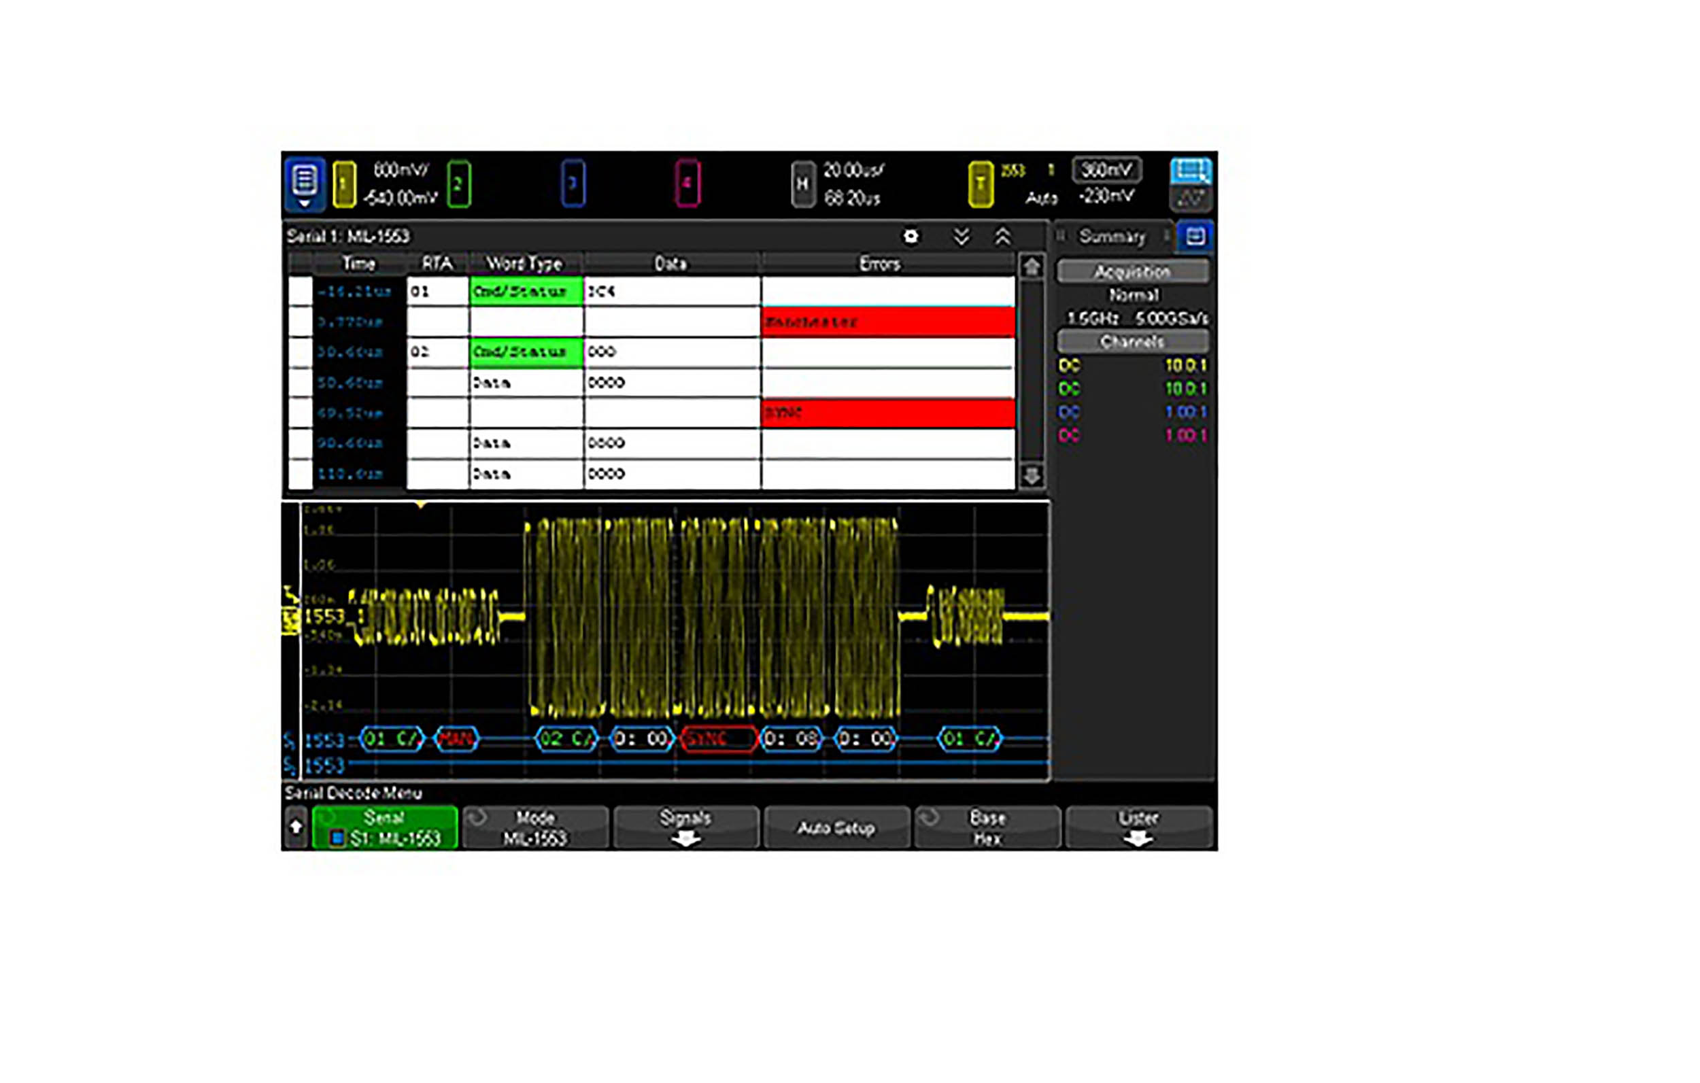Click the sidebar selector icon beside Summary
Viewport: 1700px width, 1083px height.
pyautogui.click(x=1195, y=236)
